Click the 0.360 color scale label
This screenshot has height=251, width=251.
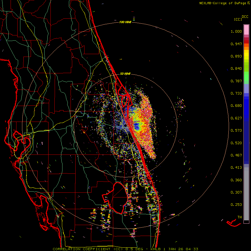coord(236,180)
